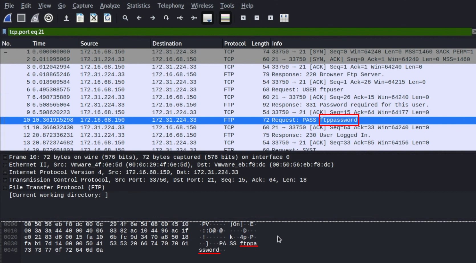
Task: Save this capture file icon
Action: [80, 18]
